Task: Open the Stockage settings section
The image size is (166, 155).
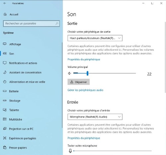Action: click(15, 101)
